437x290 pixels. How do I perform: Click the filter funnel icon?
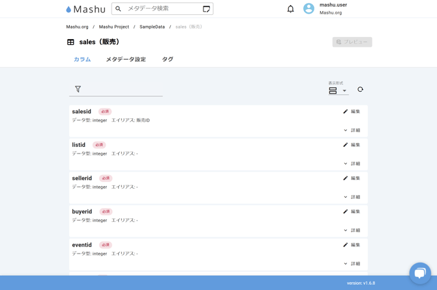pyautogui.click(x=78, y=89)
